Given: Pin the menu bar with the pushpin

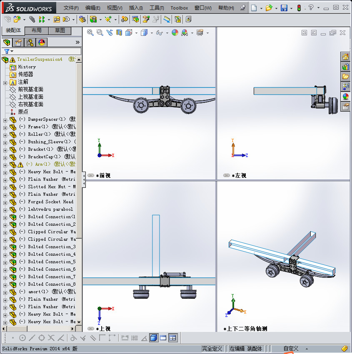Looking at the screenshot, I should (x=243, y=8).
